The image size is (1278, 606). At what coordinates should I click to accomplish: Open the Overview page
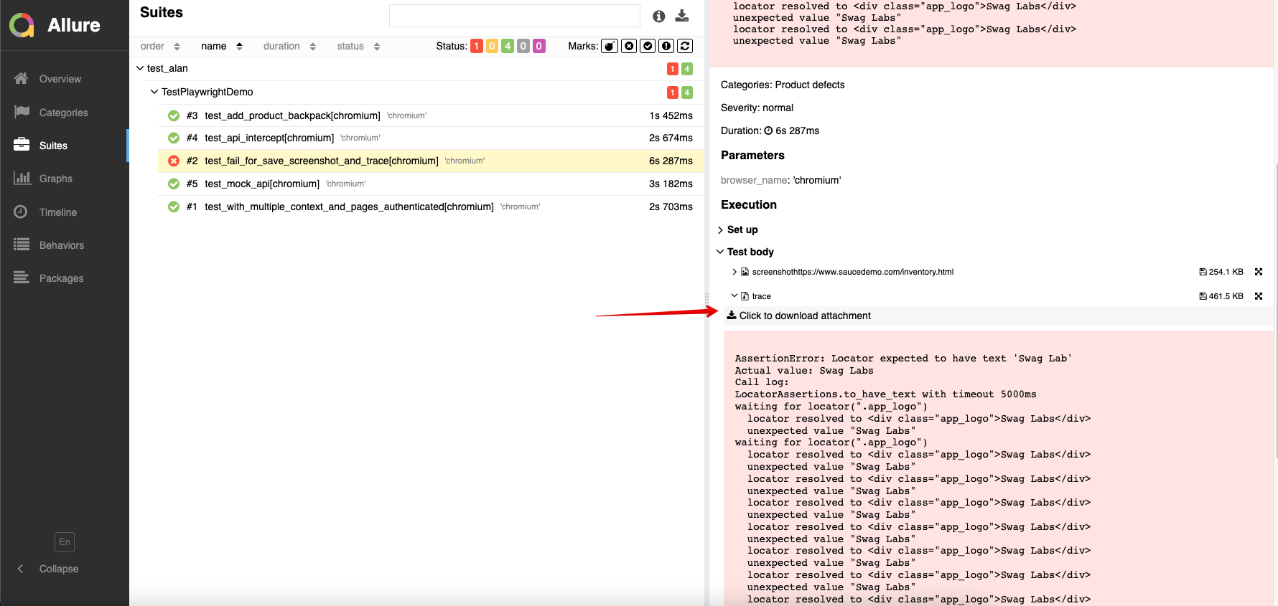click(60, 79)
